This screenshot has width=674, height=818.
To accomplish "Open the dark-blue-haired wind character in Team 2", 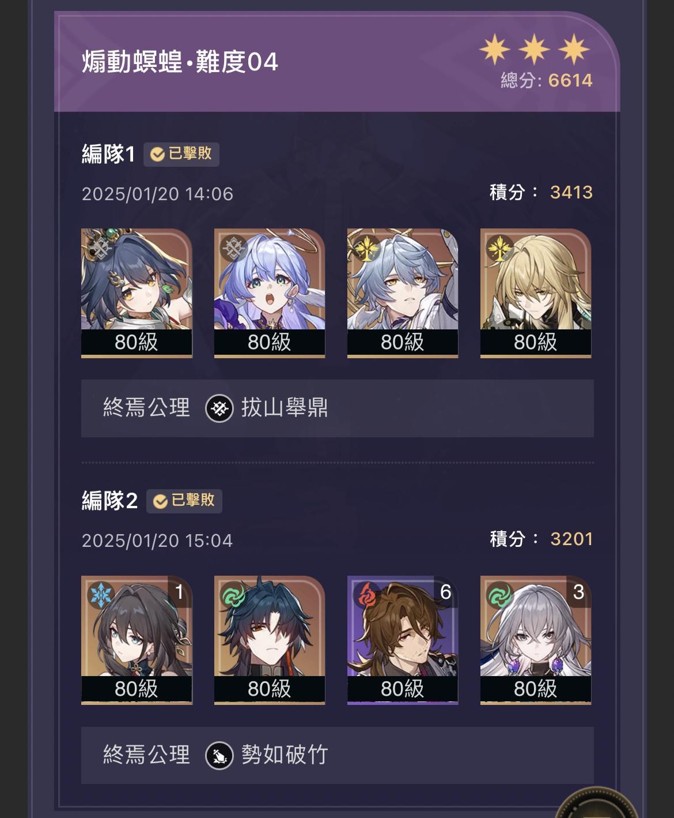I will click(x=270, y=640).
